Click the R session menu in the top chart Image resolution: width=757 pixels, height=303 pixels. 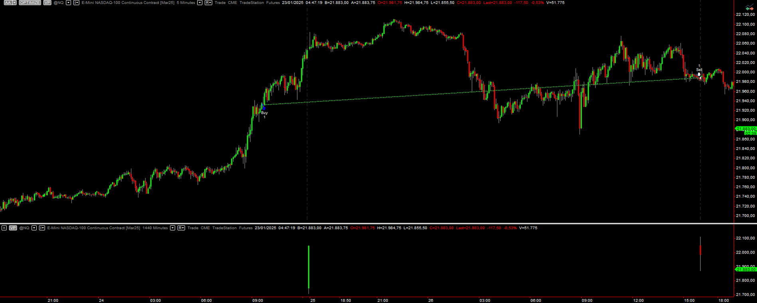click(x=208, y=3)
